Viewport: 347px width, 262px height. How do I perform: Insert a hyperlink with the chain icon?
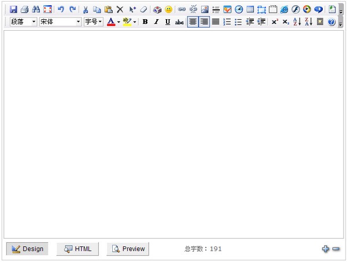(x=182, y=9)
